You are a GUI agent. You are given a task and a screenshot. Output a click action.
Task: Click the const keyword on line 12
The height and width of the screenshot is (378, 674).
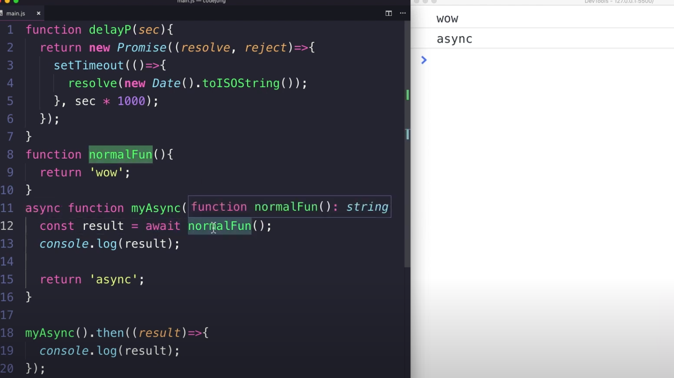click(57, 226)
